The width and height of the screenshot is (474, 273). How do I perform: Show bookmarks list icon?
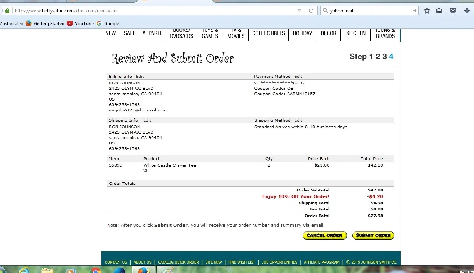point(439,11)
